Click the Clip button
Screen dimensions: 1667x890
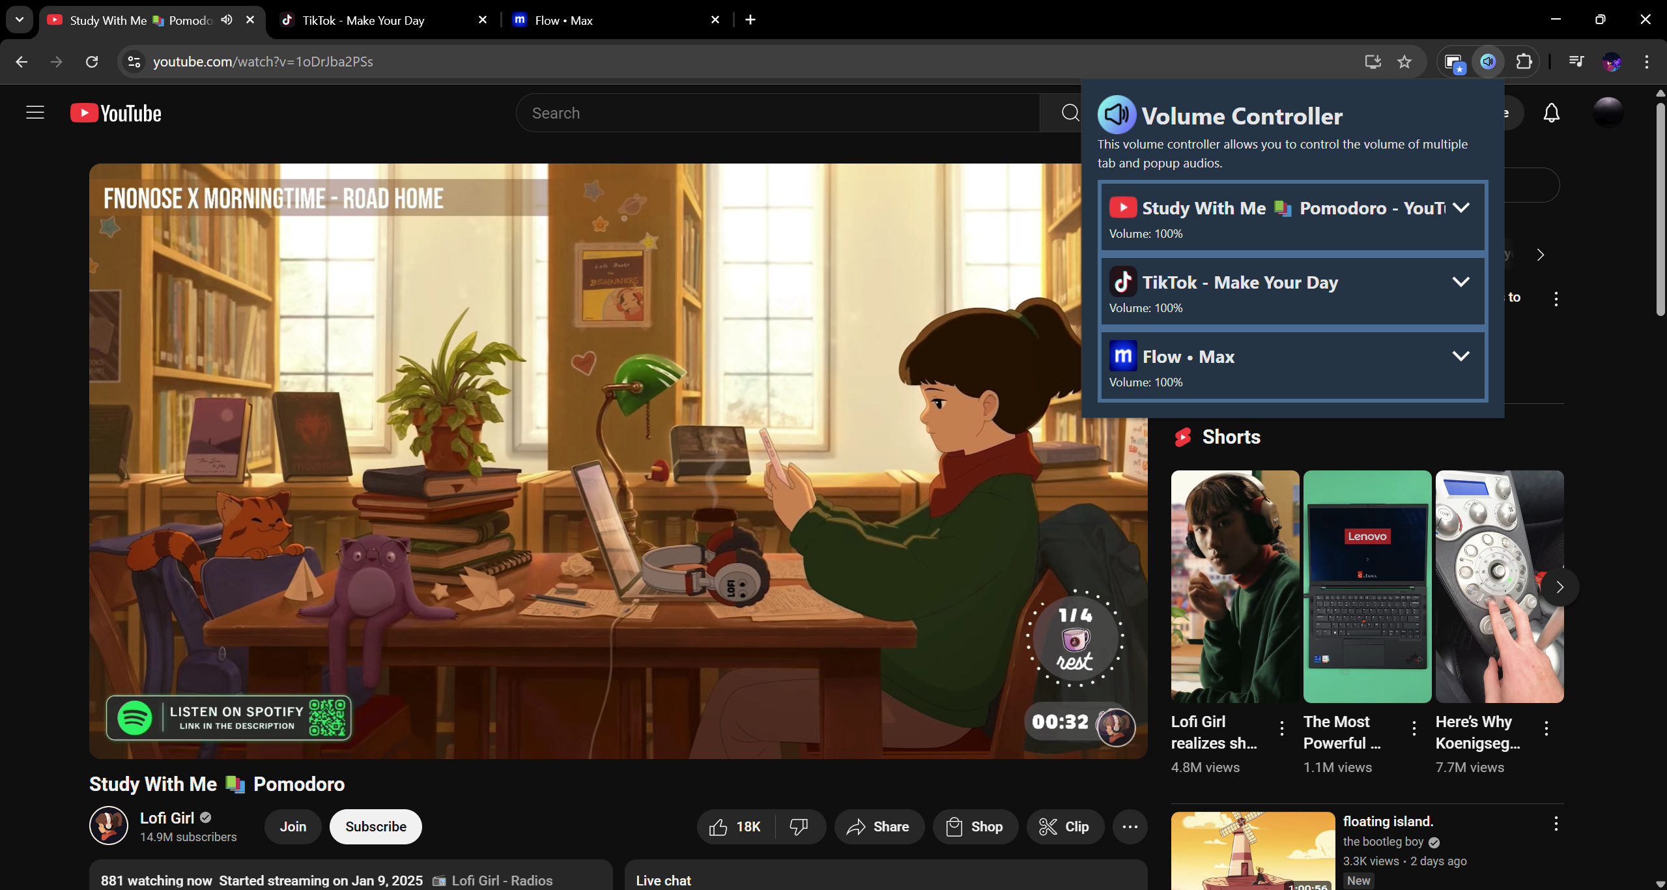tap(1065, 827)
